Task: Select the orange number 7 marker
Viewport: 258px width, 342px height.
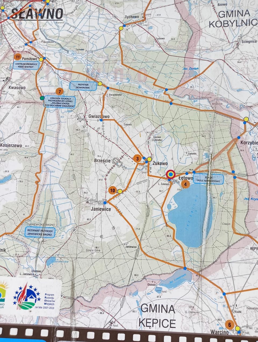Action: coord(59,91)
